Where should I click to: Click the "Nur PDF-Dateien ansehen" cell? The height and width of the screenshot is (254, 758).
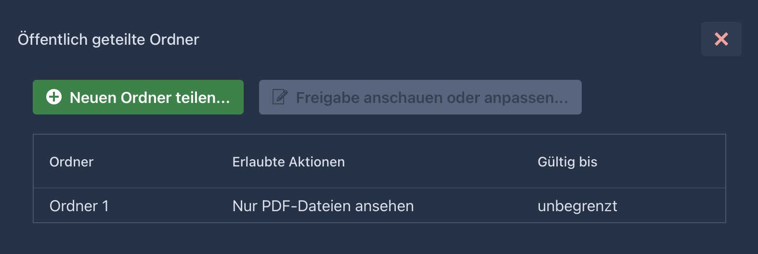point(323,206)
